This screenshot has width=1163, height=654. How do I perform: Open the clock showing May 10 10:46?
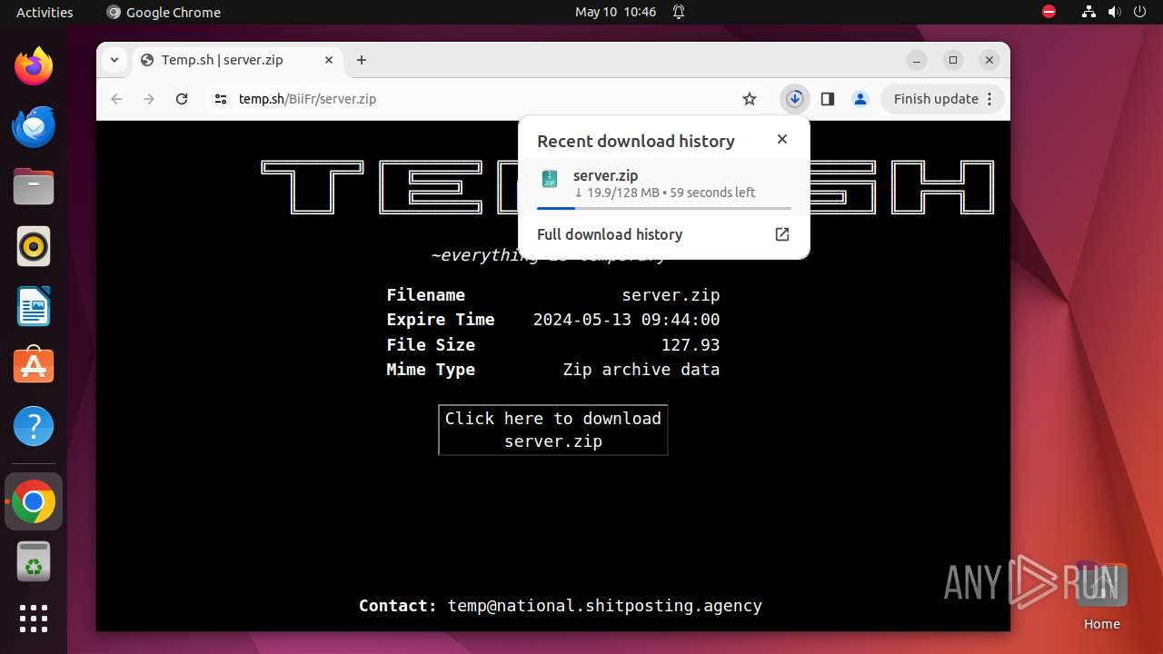tap(615, 12)
